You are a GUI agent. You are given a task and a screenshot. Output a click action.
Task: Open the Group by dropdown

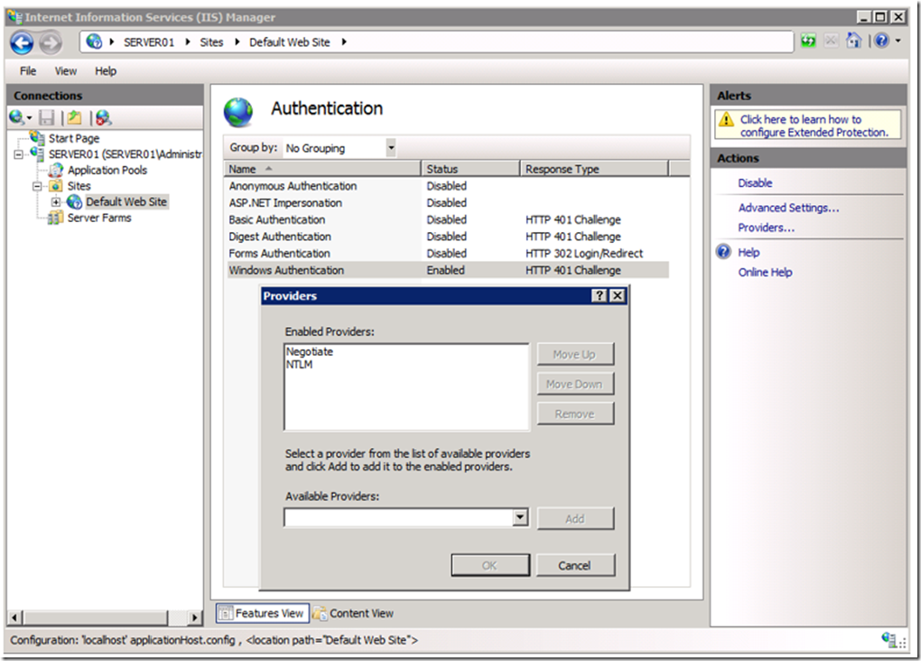(391, 148)
